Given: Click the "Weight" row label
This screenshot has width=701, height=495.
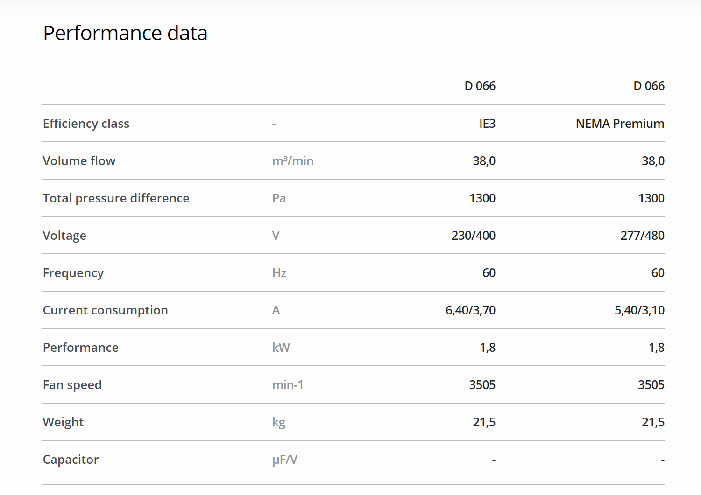Looking at the screenshot, I should click(63, 422).
